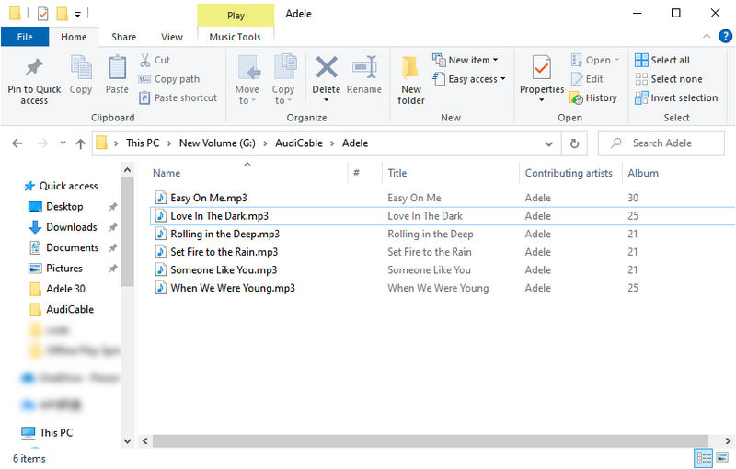Screen dimensions: 736x469
Task: Click Quick Access Toolbar properties checkmark icon
Action: [42, 14]
